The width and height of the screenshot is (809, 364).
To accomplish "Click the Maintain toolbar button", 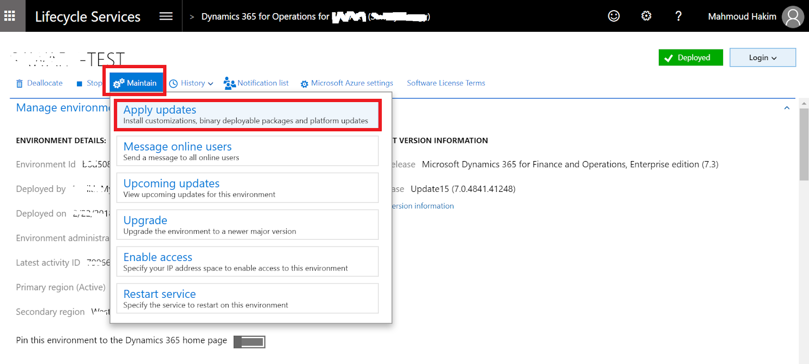I will [136, 83].
